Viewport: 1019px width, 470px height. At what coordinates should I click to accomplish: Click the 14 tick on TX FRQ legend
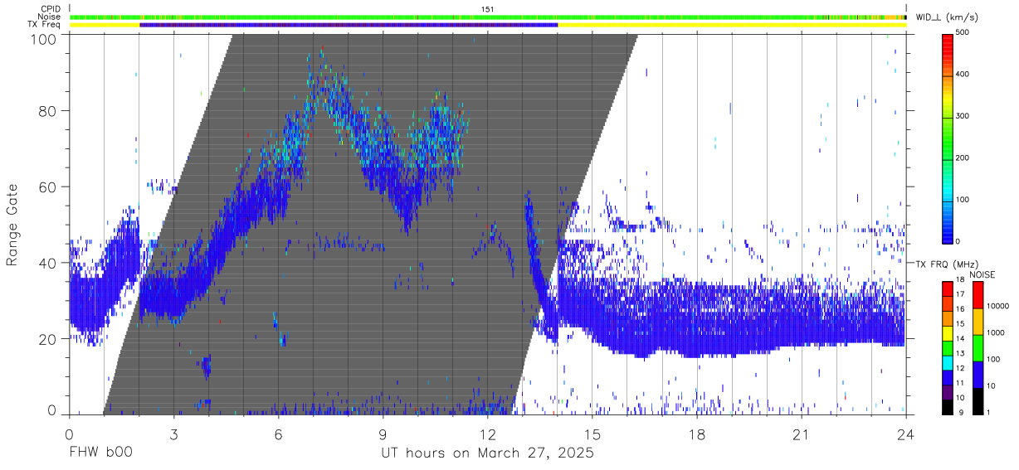pyautogui.click(x=959, y=338)
